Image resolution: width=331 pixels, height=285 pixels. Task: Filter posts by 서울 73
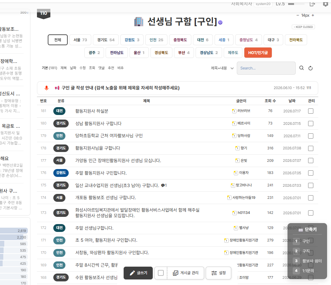80,40
